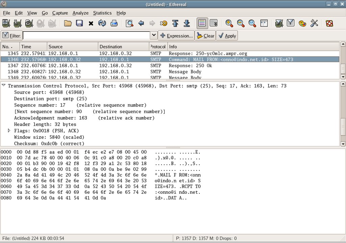Click the Save capture floppy icon
Viewport: 346px width, 243px height.
point(79,23)
